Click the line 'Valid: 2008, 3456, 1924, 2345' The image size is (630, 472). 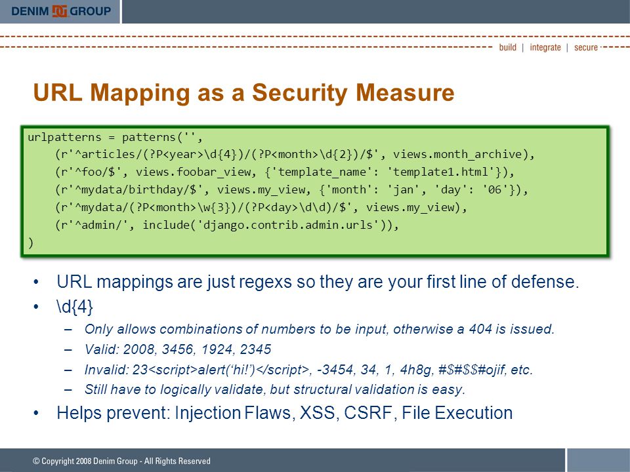point(178,349)
